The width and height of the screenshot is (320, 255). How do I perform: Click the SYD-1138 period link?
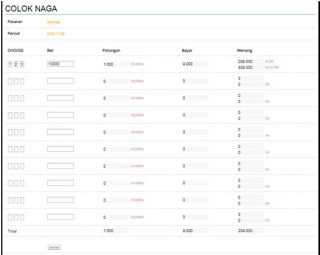click(56, 34)
